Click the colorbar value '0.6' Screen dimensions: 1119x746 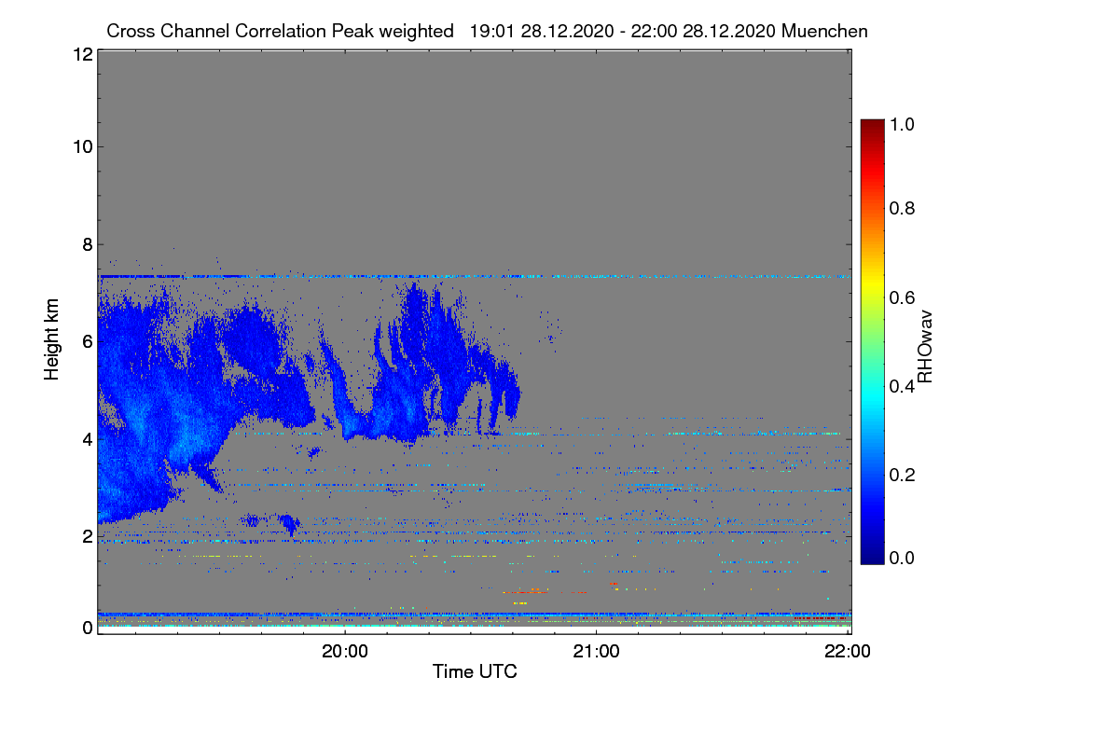point(902,297)
